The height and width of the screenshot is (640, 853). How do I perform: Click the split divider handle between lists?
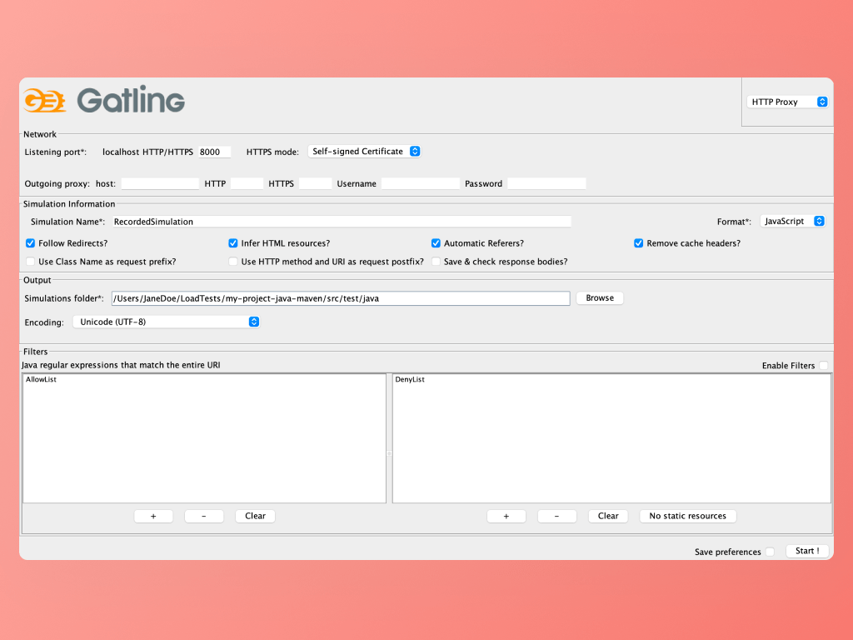point(390,452)
